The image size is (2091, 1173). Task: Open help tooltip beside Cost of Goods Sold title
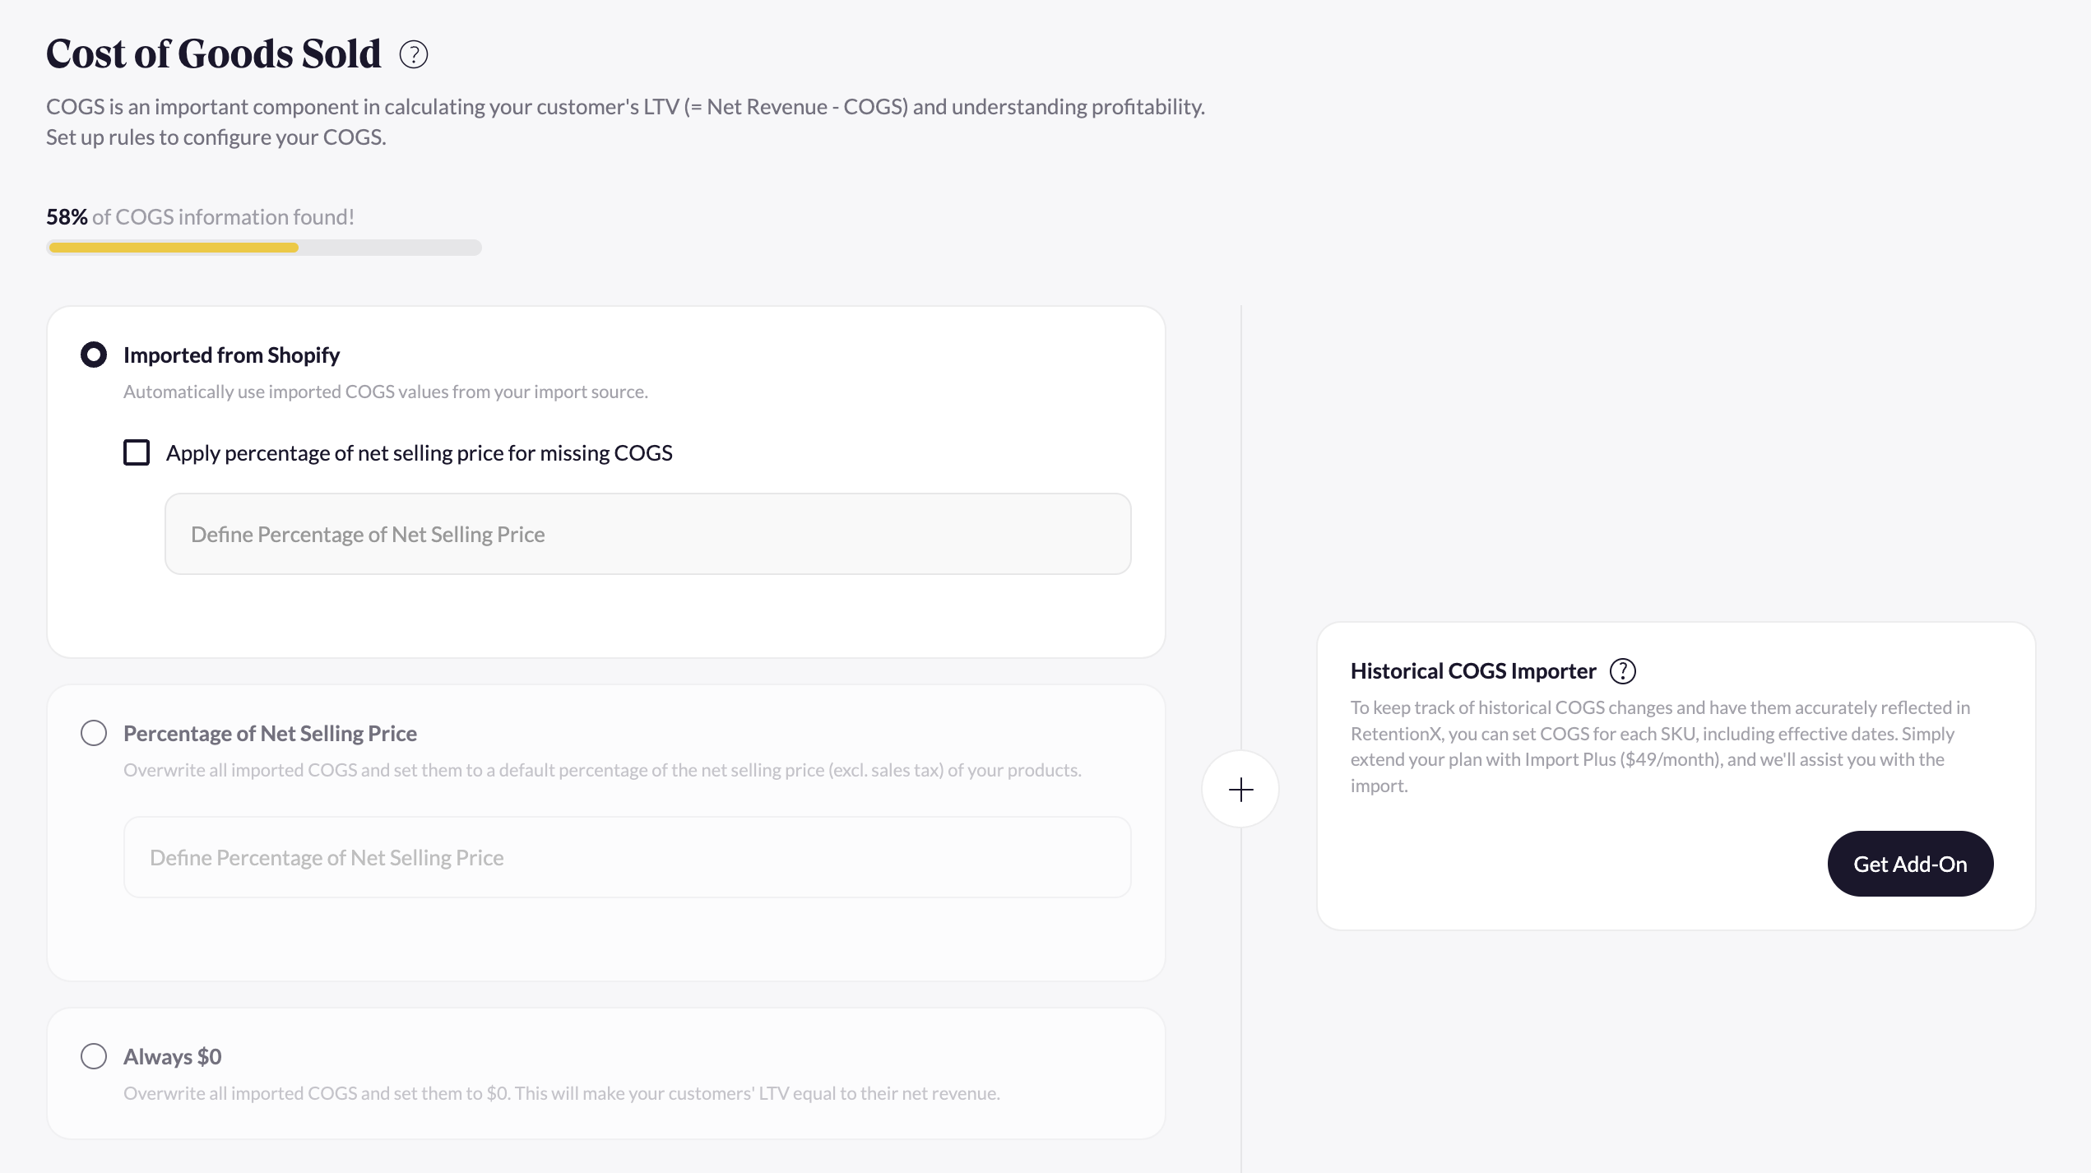coord(414,54)
